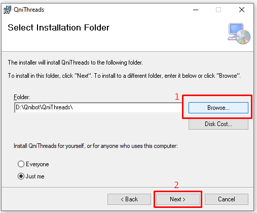This screenshot has height=213, width=257.
Task: Click the Install QniThreads for yourself text
Action: [x=96, y=146]
